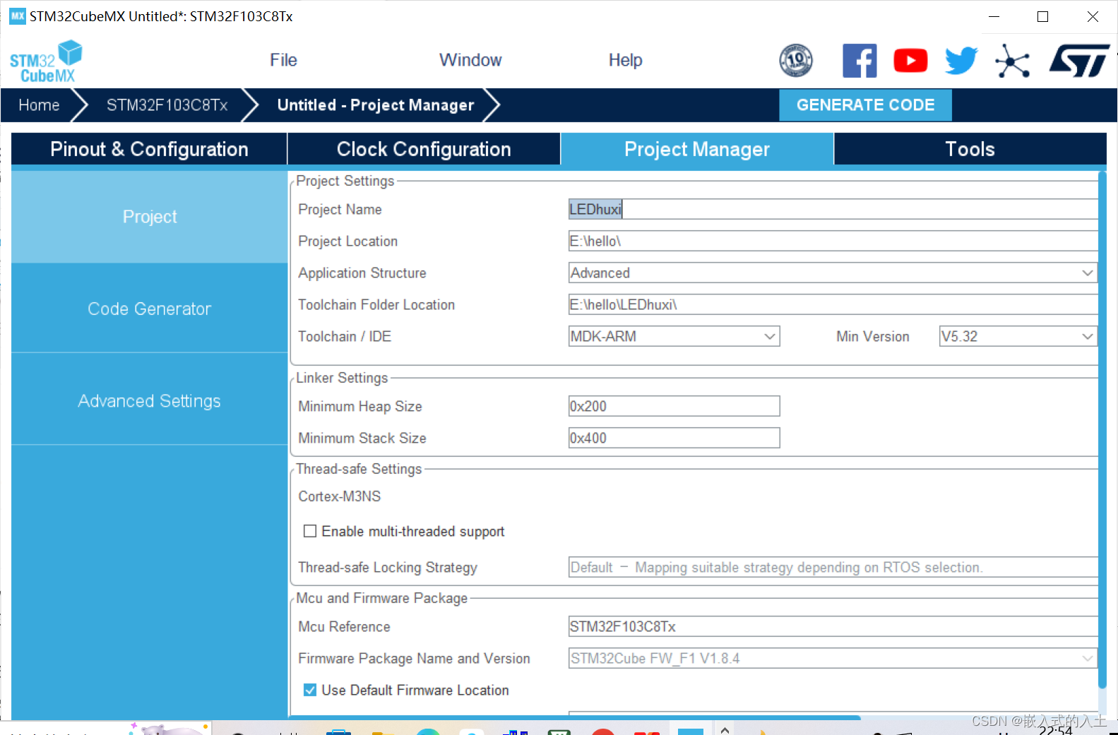Click the Thread-safe Settings group title

pos(359,469)
